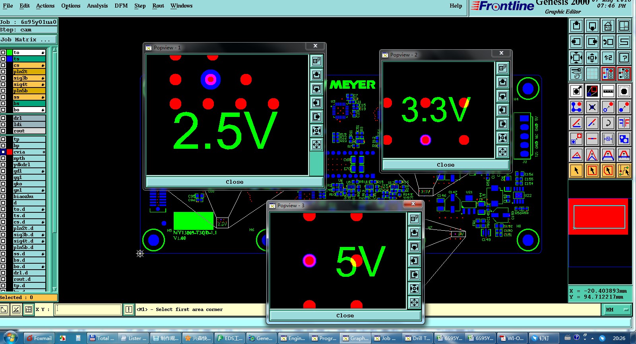Click the pan right icon in main toolbar
The image size is (636, 344).
pos(592,42)
